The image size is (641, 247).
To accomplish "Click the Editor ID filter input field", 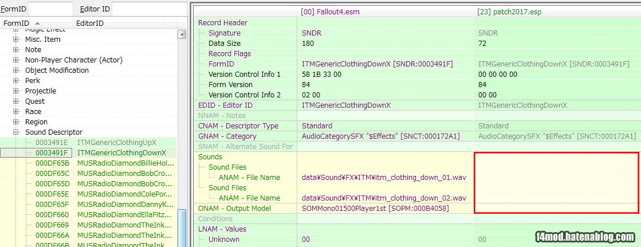I will click(150, 8).
